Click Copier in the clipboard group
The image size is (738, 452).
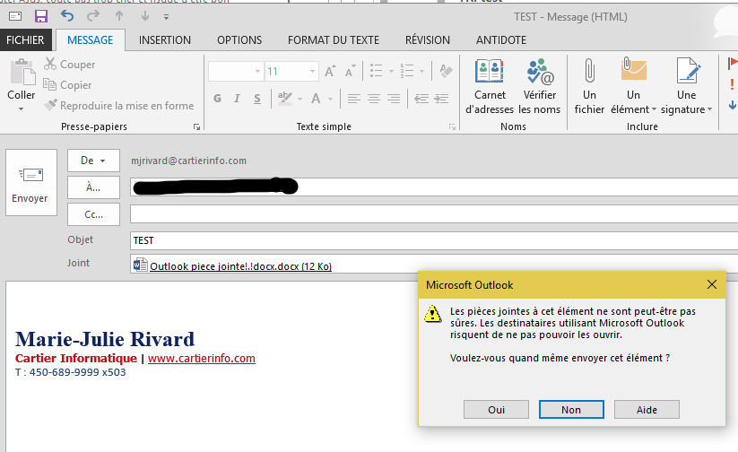(x=67, y=84)
